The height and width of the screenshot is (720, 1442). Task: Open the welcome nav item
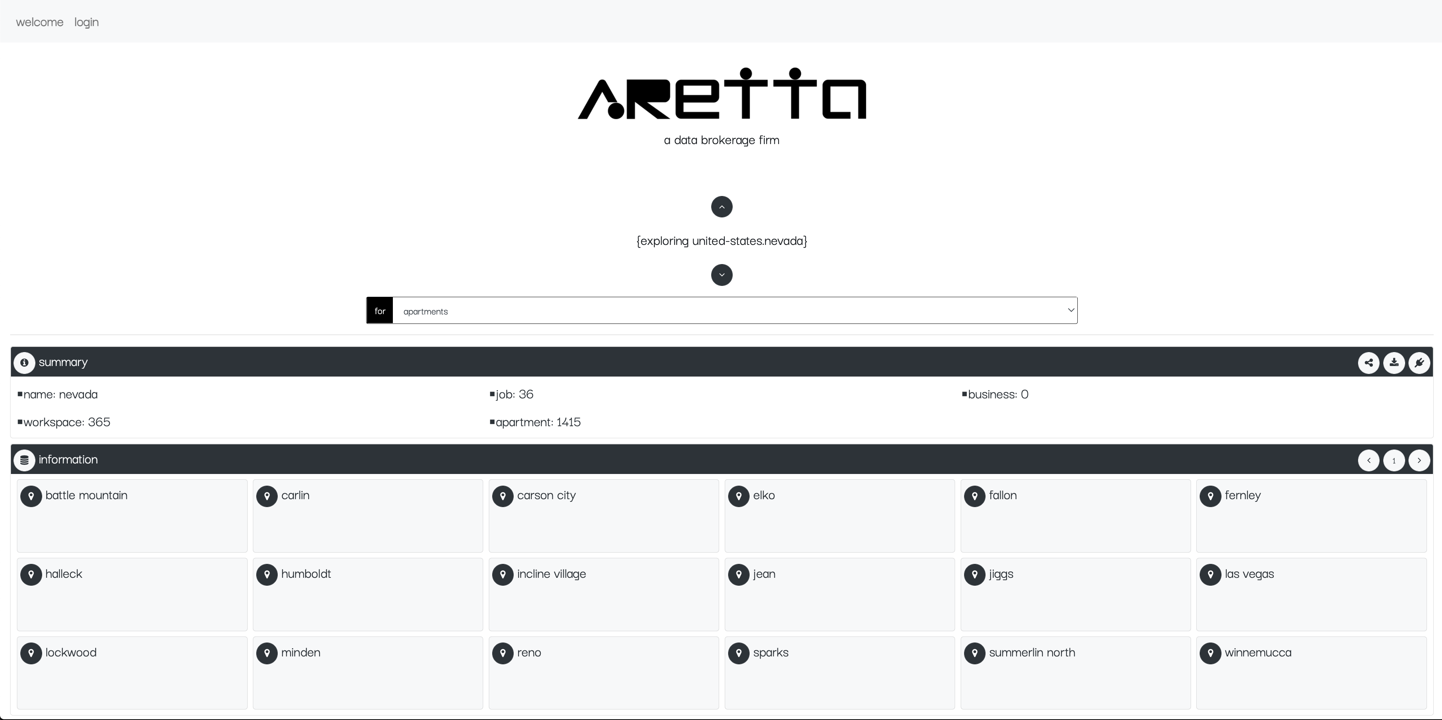point(40,22)
